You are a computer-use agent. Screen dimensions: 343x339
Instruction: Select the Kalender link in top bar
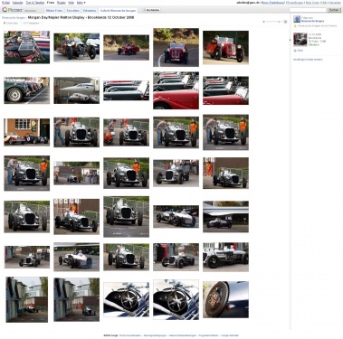click(18, 3)
